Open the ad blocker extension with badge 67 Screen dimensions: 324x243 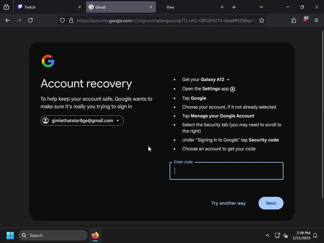(x=305, y=20)
